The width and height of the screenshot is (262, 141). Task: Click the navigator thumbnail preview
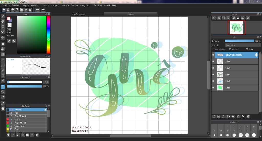tap(237, 28)
